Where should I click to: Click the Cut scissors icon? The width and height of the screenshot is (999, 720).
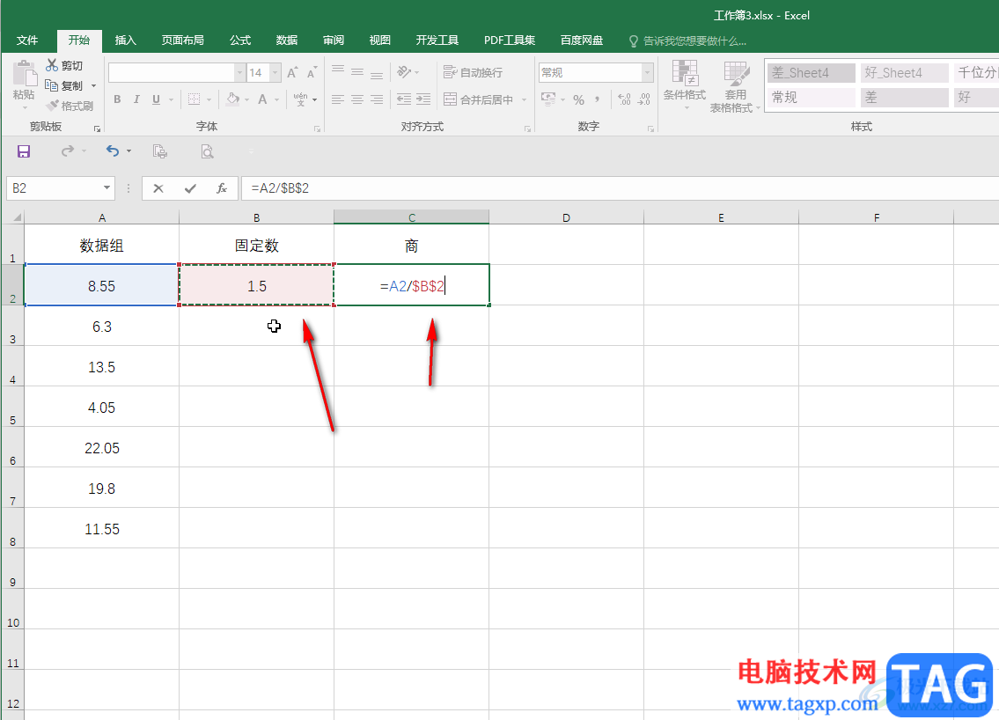tap(52, 65)
